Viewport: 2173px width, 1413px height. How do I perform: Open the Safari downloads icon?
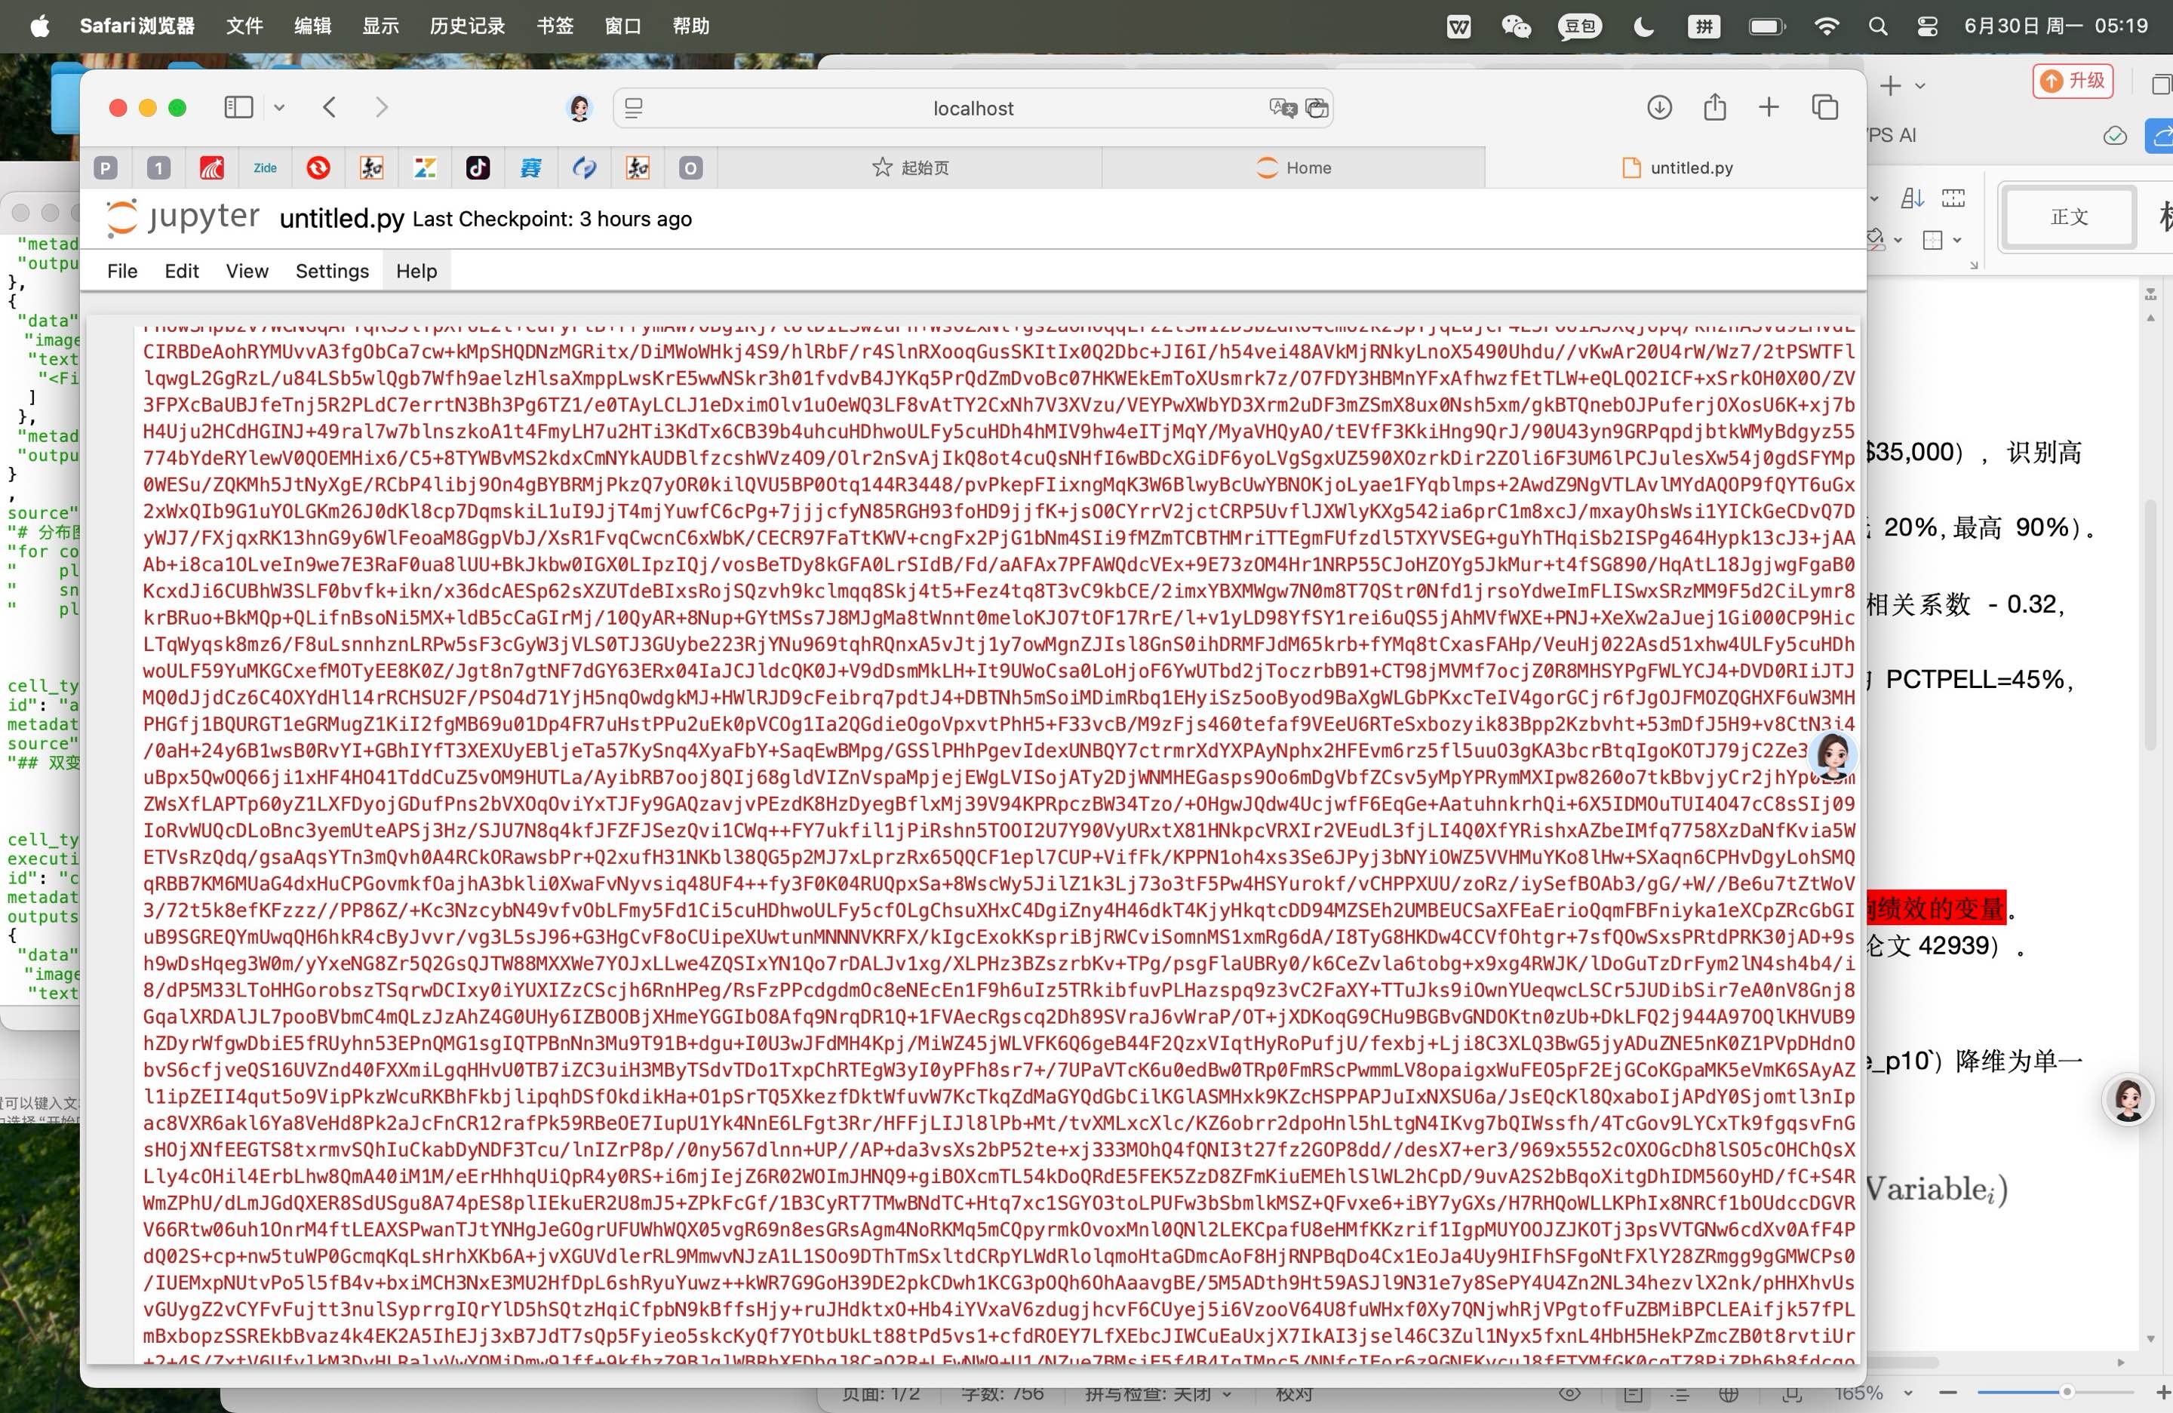tap(1659, 108)
